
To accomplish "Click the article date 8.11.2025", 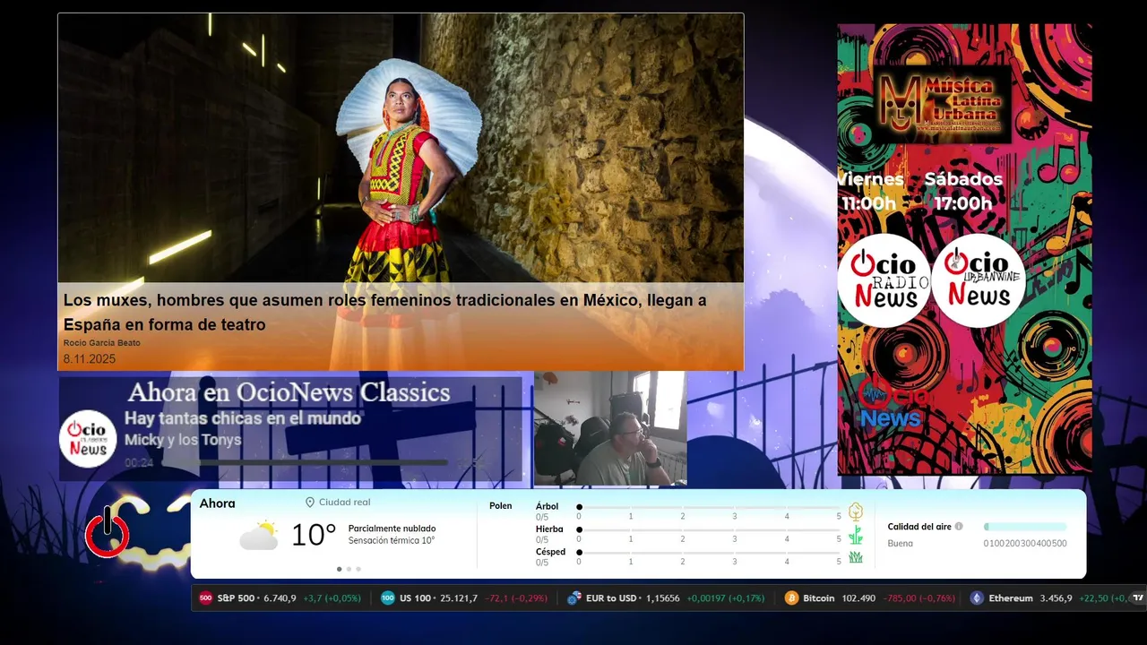I will (x=90, y=359).
